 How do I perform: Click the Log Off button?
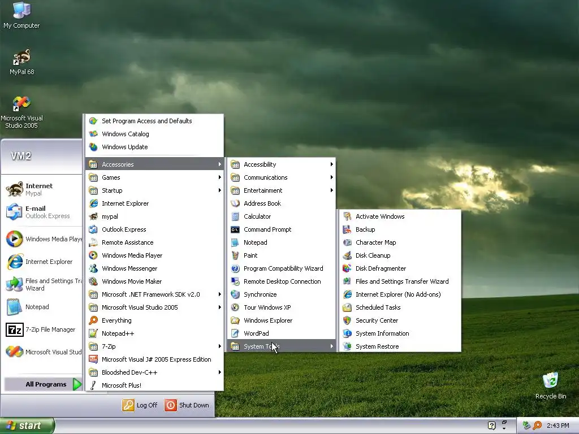tap(140, 405)
